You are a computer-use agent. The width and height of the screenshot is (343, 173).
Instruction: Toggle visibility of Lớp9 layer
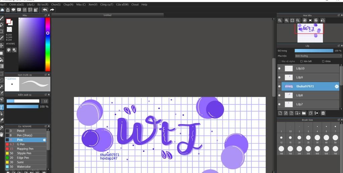(279, 77)
